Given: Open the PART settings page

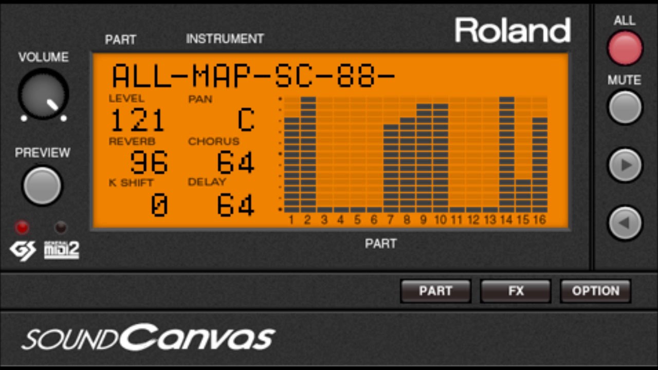Looking at the screenshot, I should tap(435, 291).
